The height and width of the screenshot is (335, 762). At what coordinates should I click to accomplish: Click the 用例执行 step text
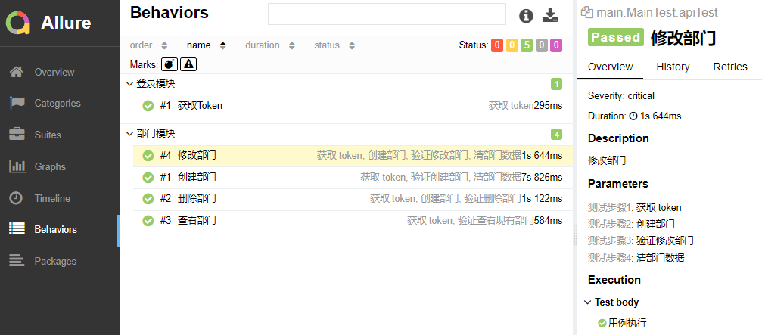pyautogui.click(x=627, y=323)
